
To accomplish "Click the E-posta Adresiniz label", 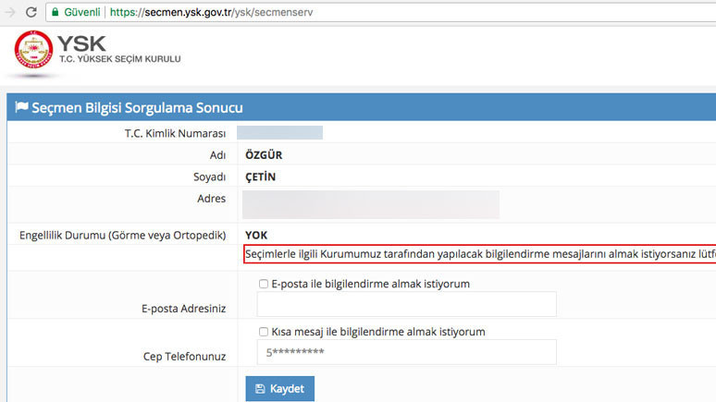I will click(x=183, y=309).
